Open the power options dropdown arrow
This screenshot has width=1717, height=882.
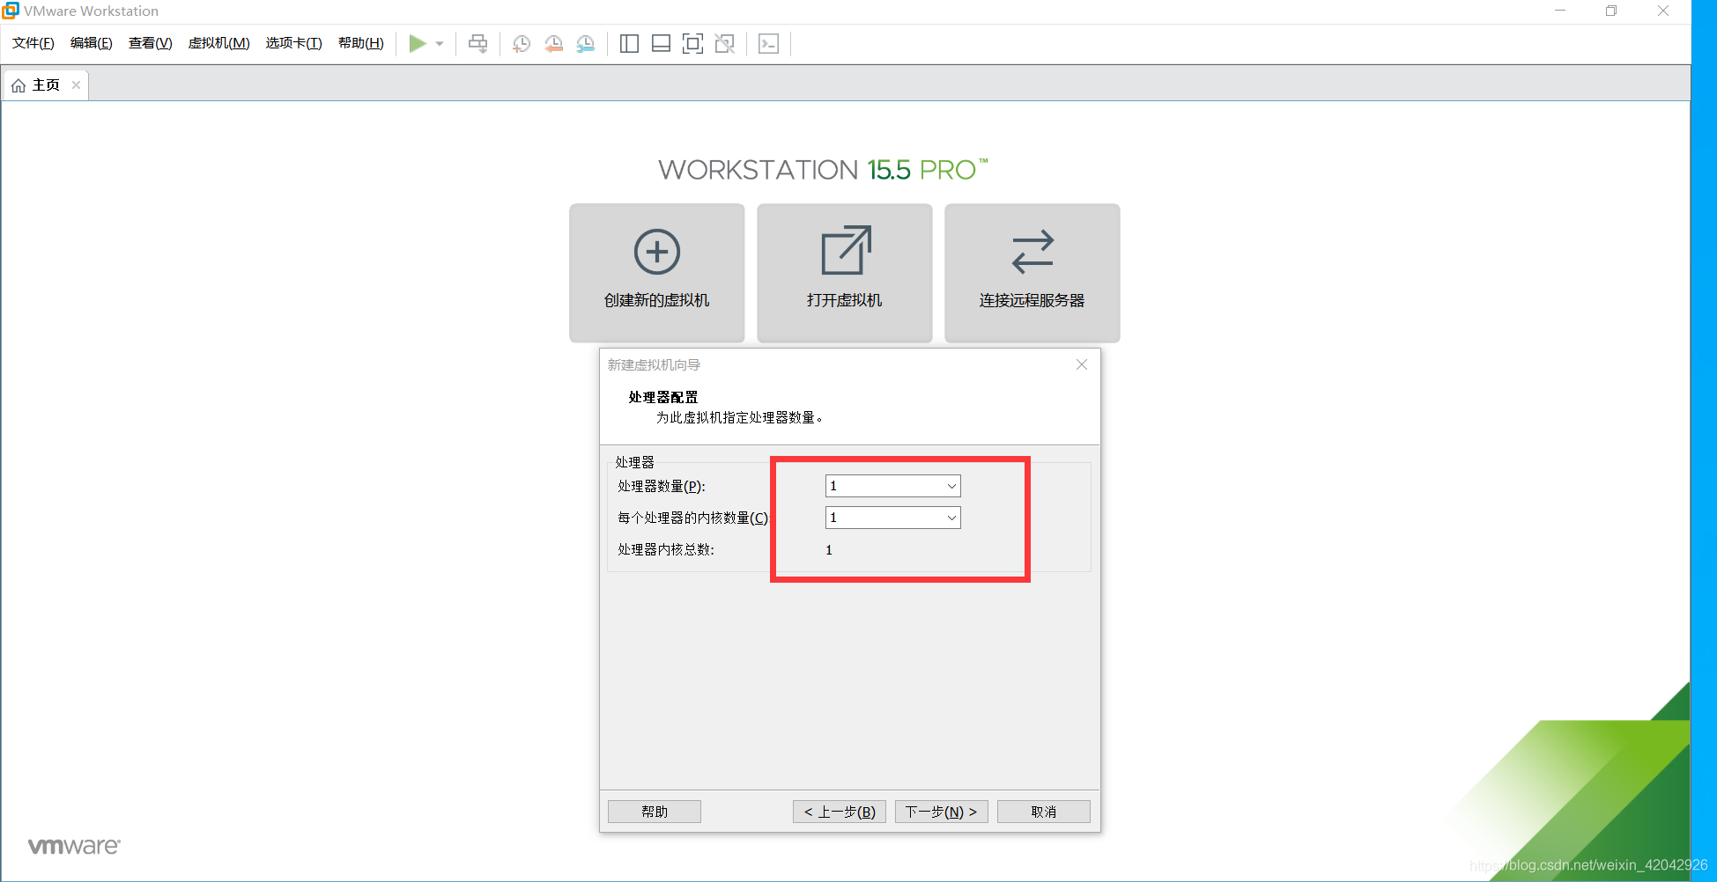(440, 43)
